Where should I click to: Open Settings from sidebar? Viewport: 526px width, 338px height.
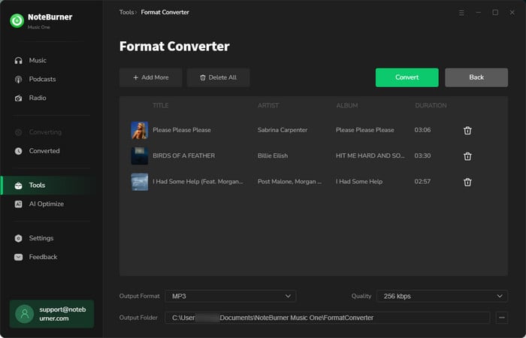point(41,238)
